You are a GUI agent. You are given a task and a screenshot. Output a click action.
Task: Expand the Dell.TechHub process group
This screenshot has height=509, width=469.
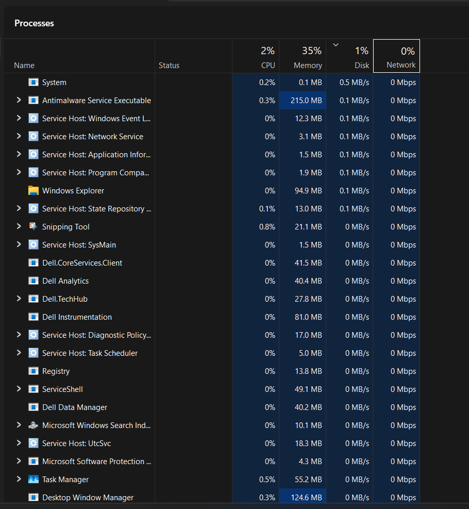[19, 299]
